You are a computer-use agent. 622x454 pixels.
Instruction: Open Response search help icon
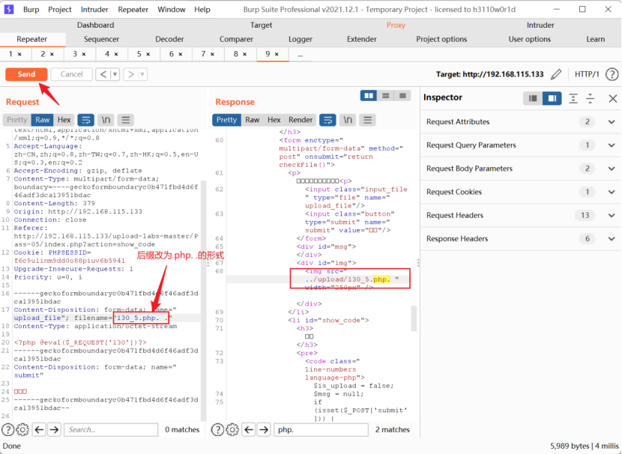(x=217, y=429)
